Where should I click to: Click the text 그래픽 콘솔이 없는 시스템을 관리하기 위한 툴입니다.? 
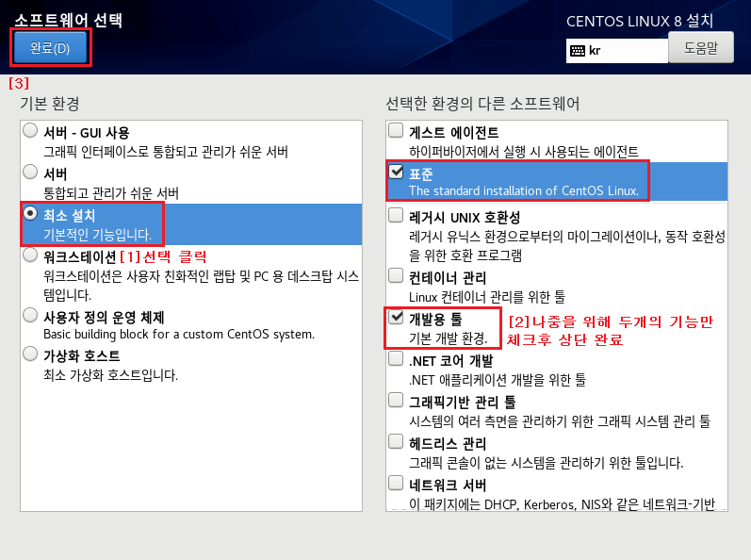tap(546, 463)
